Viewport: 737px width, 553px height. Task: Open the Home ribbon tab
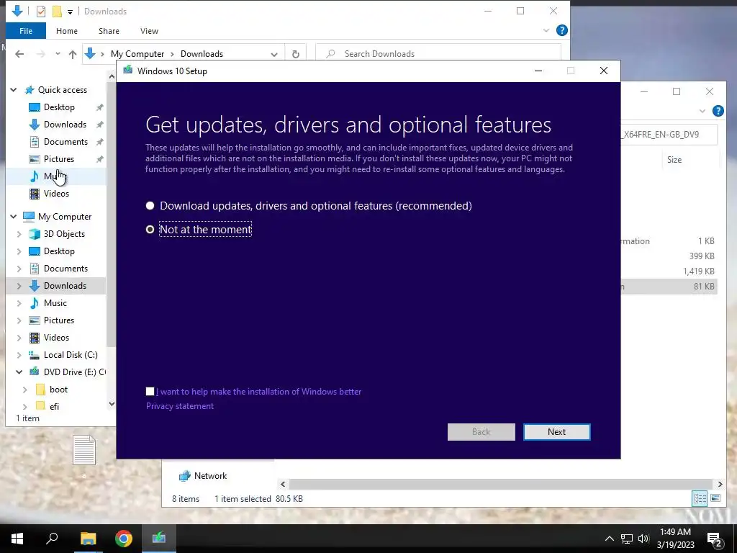point(67,31)
